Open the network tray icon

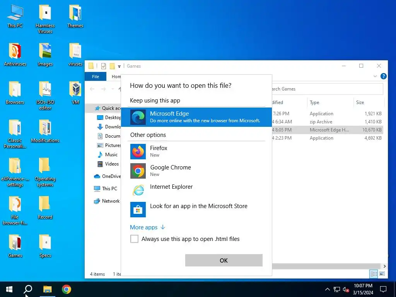(337, 289)
